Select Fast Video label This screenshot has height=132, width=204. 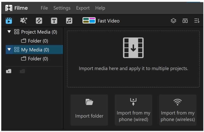pos(109,21)
